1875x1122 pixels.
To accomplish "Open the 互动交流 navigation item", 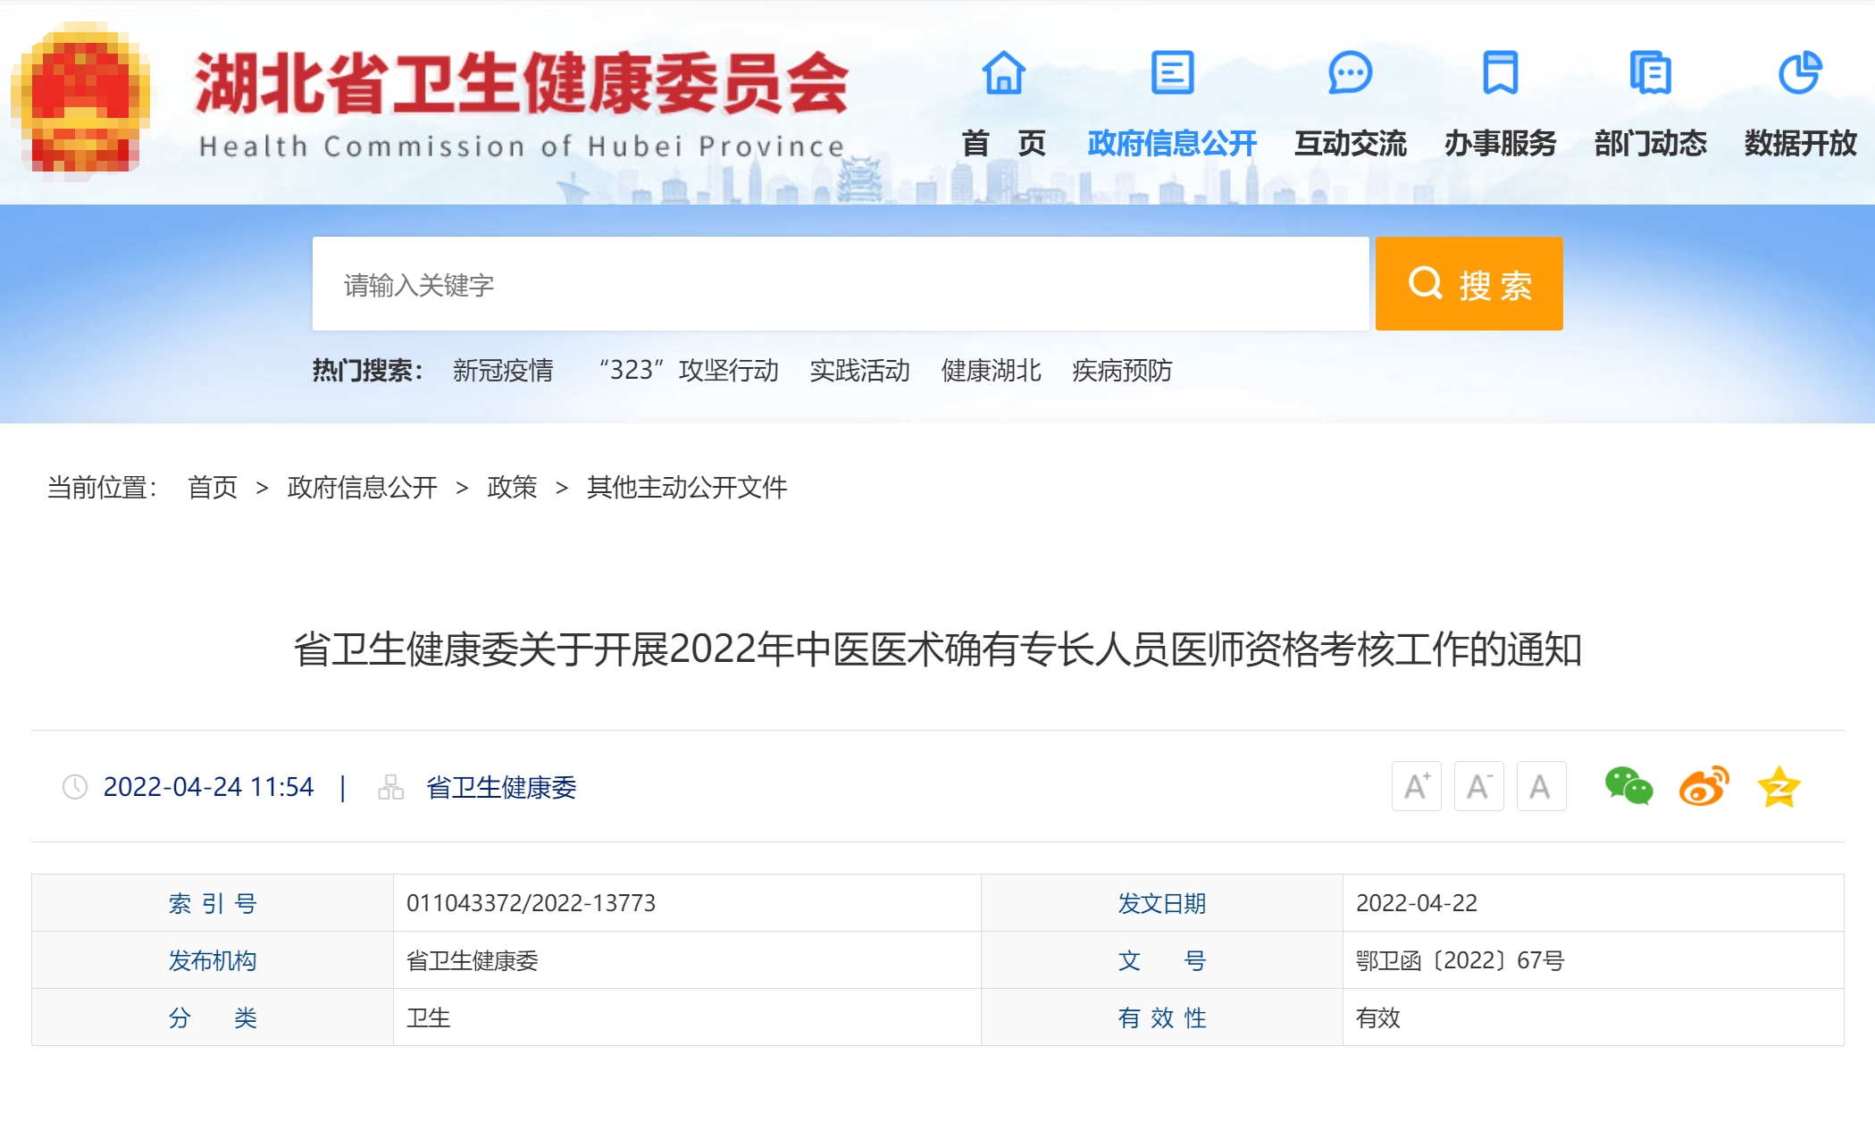I will [1350, 143].
